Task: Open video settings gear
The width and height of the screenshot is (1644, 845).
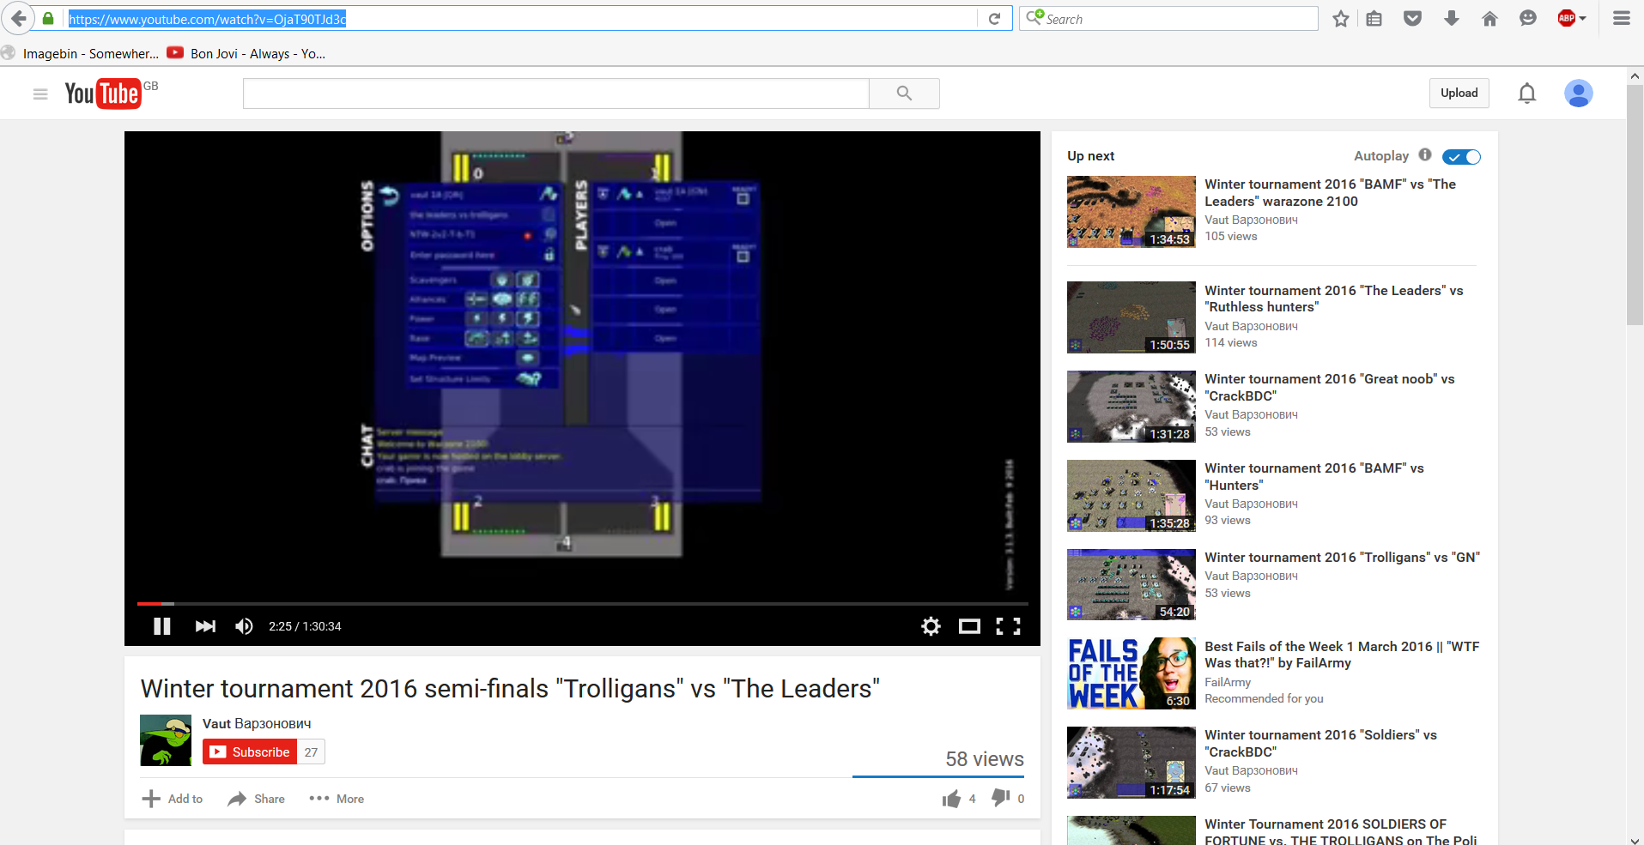Action: (x=931, y=626)
